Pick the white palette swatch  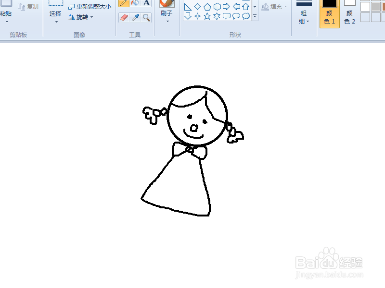click(365, 7)
